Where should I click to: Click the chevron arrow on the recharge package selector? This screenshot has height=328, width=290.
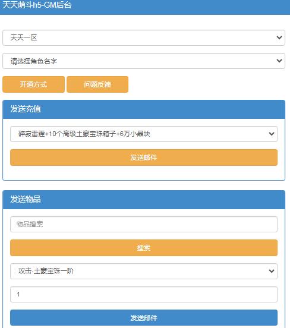272,134
